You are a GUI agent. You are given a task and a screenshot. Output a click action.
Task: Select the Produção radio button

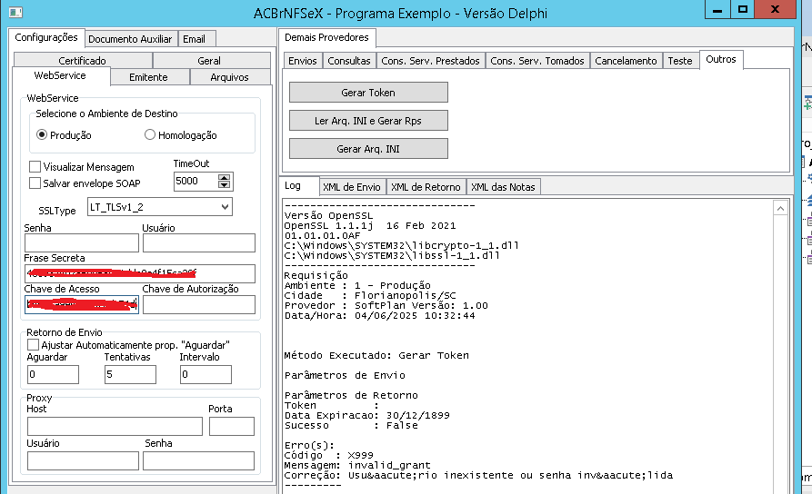click(x=42, y=134)
